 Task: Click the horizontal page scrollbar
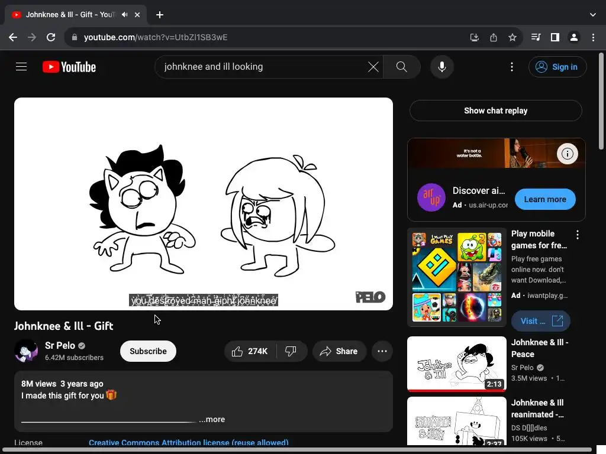pos(298,450)
